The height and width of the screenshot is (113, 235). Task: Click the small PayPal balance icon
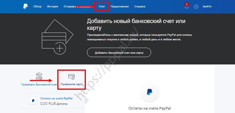coord(33,101)
